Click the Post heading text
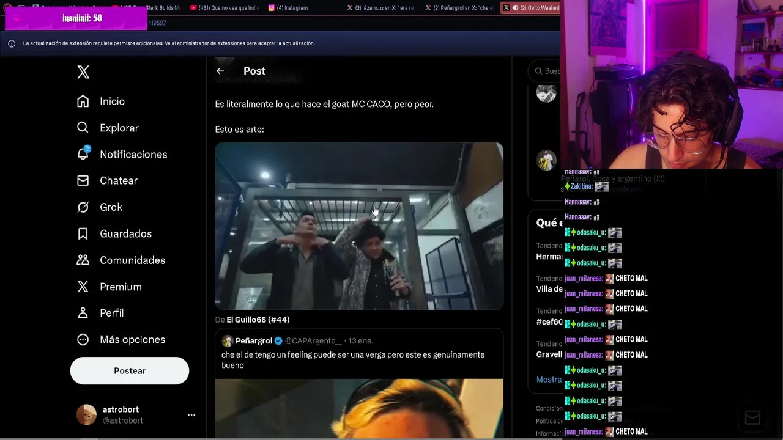Screen dimensions: 783x440 254,71
